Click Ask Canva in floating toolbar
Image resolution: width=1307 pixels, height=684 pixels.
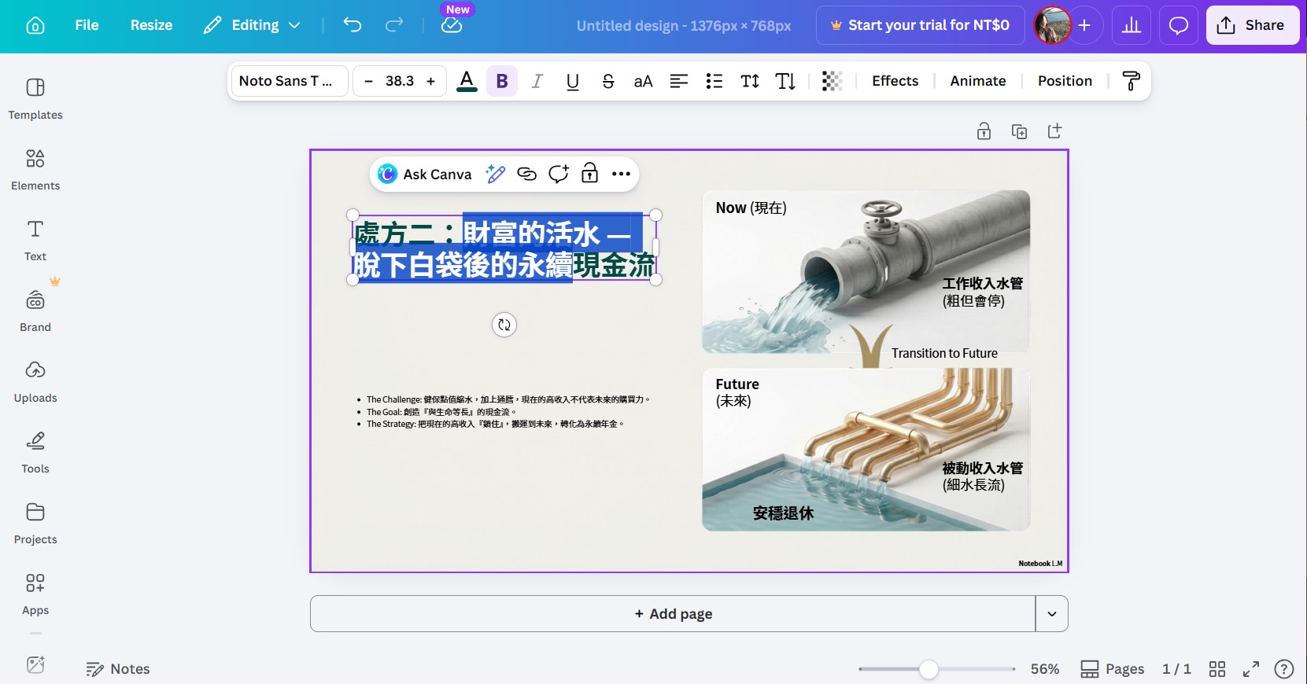click(425, 175)
